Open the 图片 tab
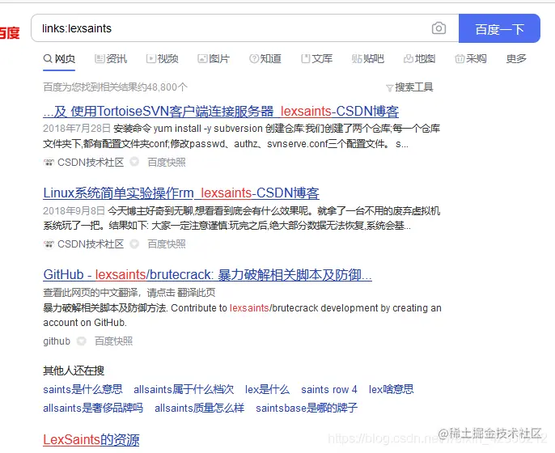Viewport: 555px width, 453px height. pos(214,58)
